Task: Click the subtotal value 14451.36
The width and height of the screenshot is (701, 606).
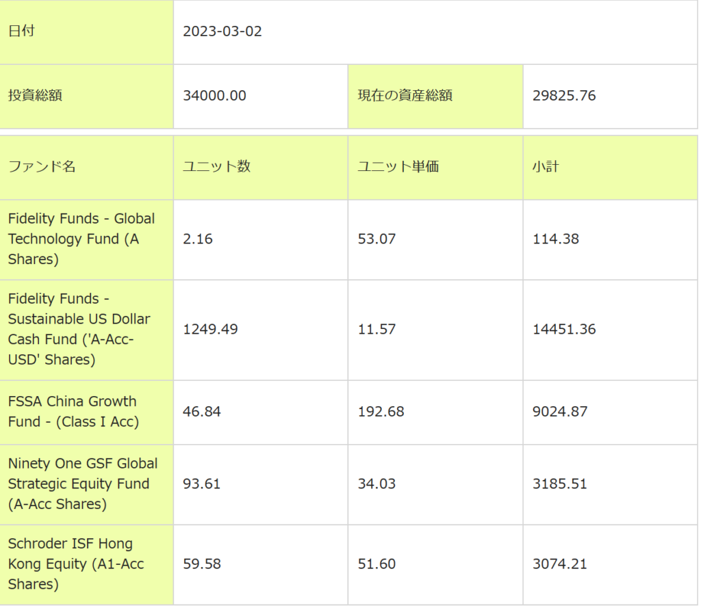Action: tap(564, 329)
